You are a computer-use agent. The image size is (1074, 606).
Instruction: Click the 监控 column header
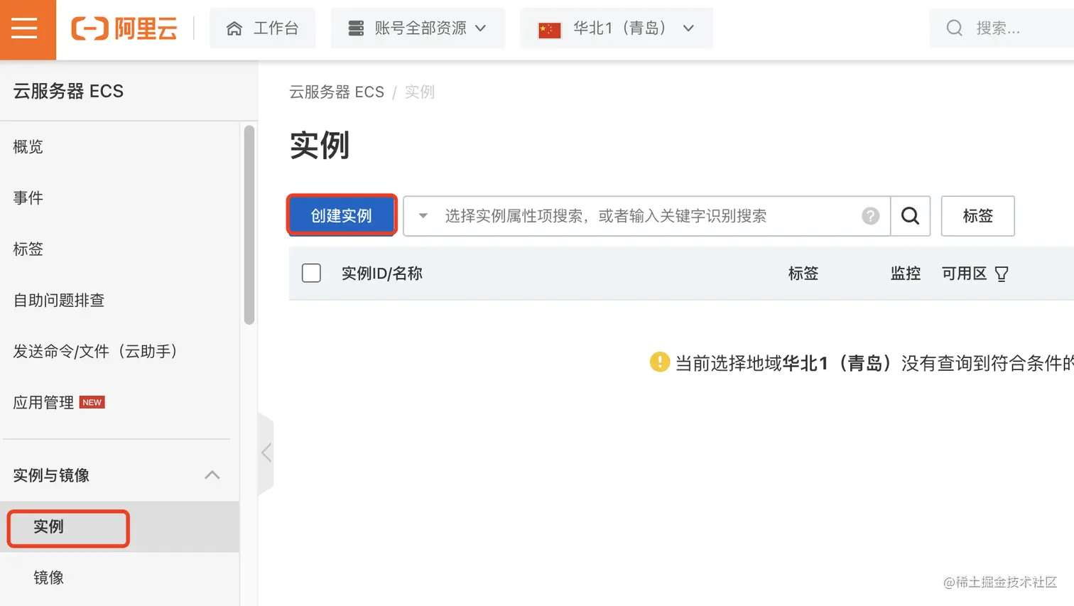coord(906,274)
